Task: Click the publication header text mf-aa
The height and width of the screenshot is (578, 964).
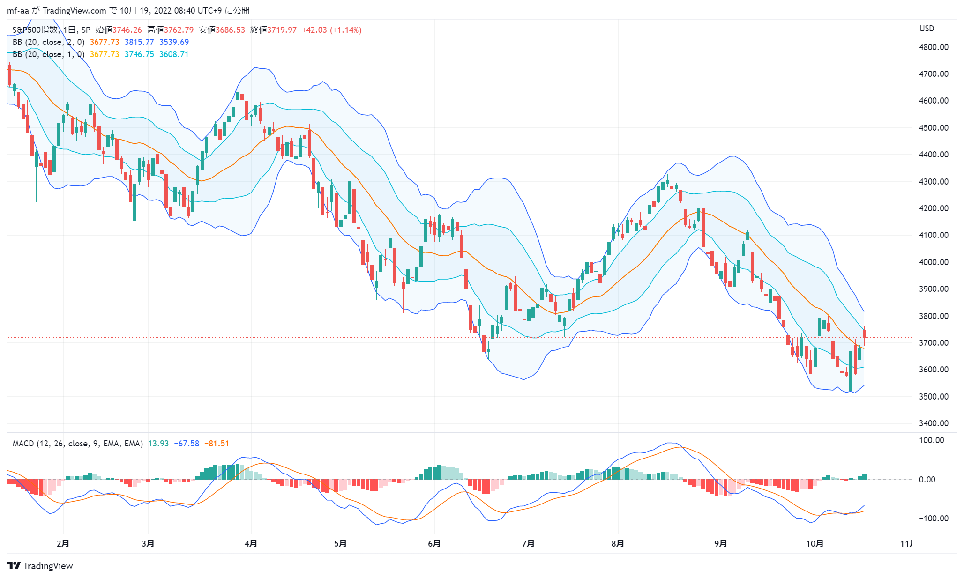Action: (x=18, y=11)
